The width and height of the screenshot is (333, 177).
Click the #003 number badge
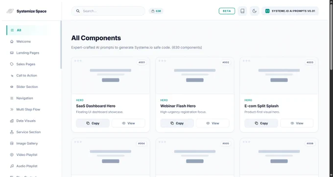(x=310, y=62)
